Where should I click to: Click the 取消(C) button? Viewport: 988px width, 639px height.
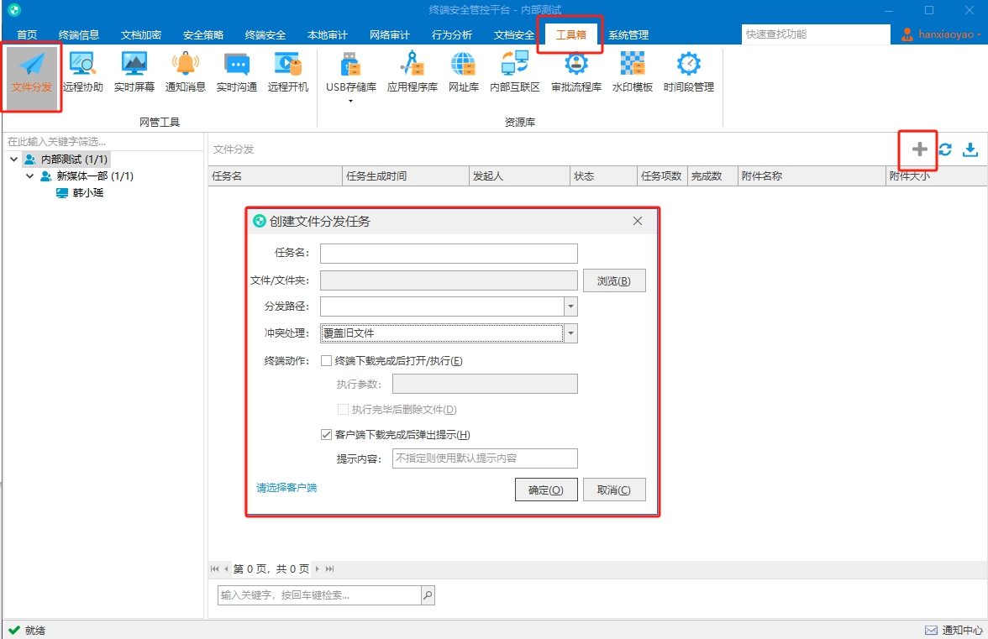point(614,490)
